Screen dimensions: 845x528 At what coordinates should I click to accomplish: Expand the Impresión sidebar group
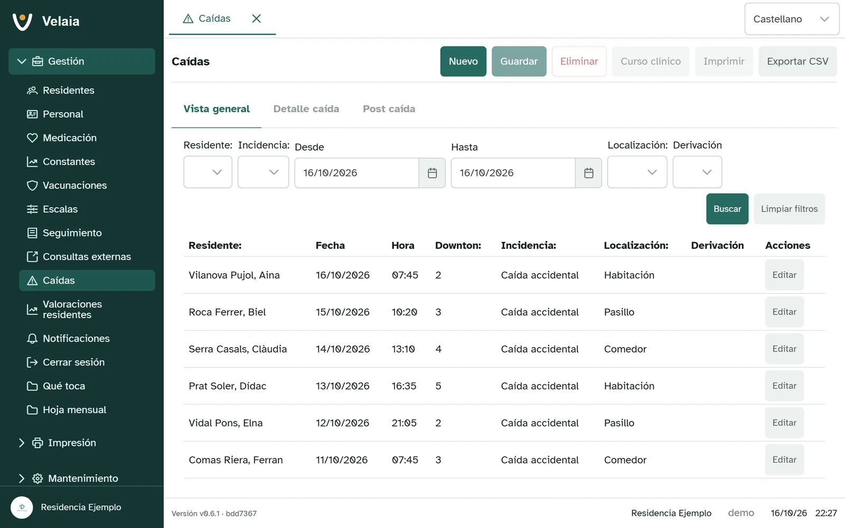[82, 442]
